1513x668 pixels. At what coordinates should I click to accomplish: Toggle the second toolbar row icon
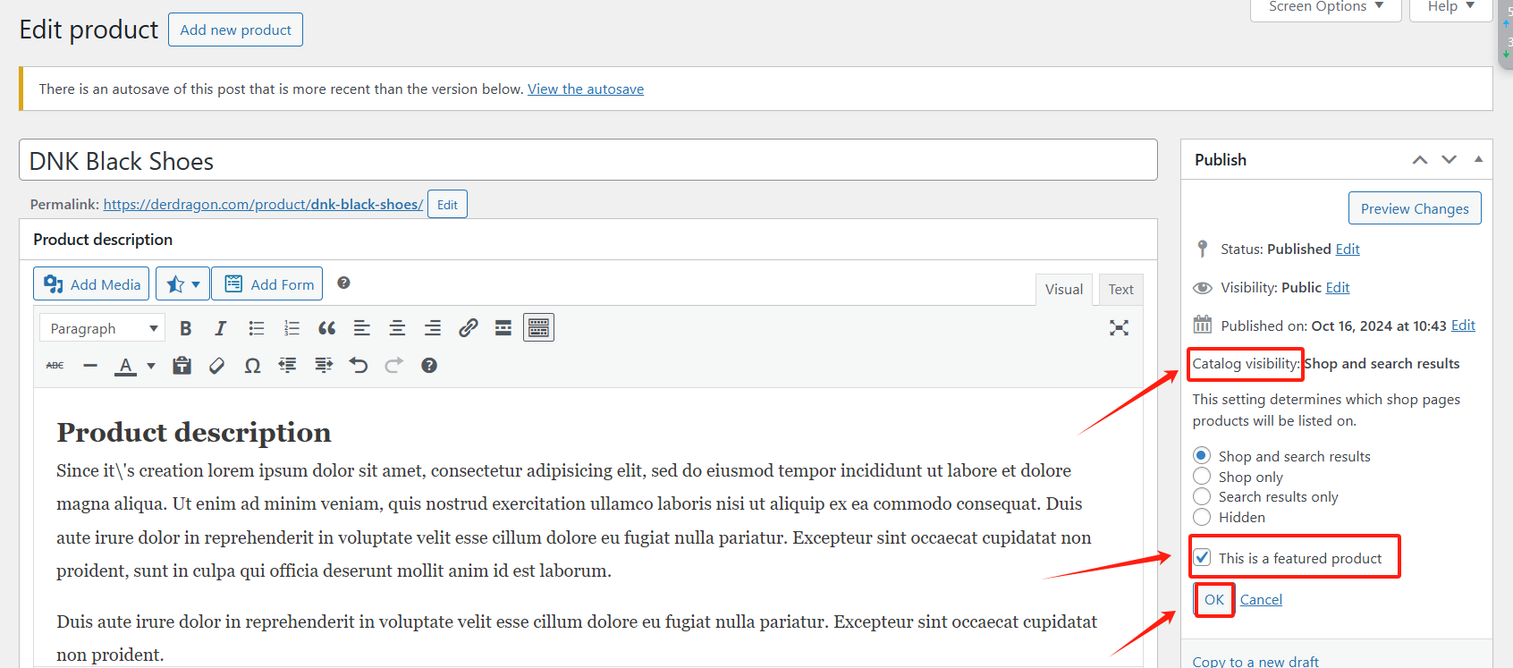tap(538, 328)
